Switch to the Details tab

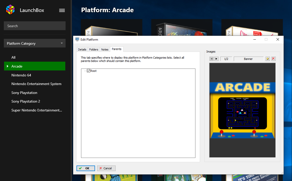coord(82,50)
